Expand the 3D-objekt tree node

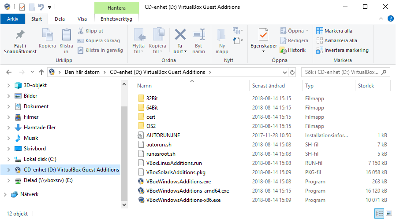(8, 85)
